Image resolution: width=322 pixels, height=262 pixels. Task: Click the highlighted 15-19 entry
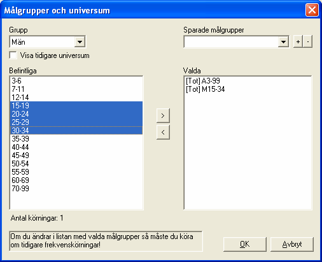point(76,106)
